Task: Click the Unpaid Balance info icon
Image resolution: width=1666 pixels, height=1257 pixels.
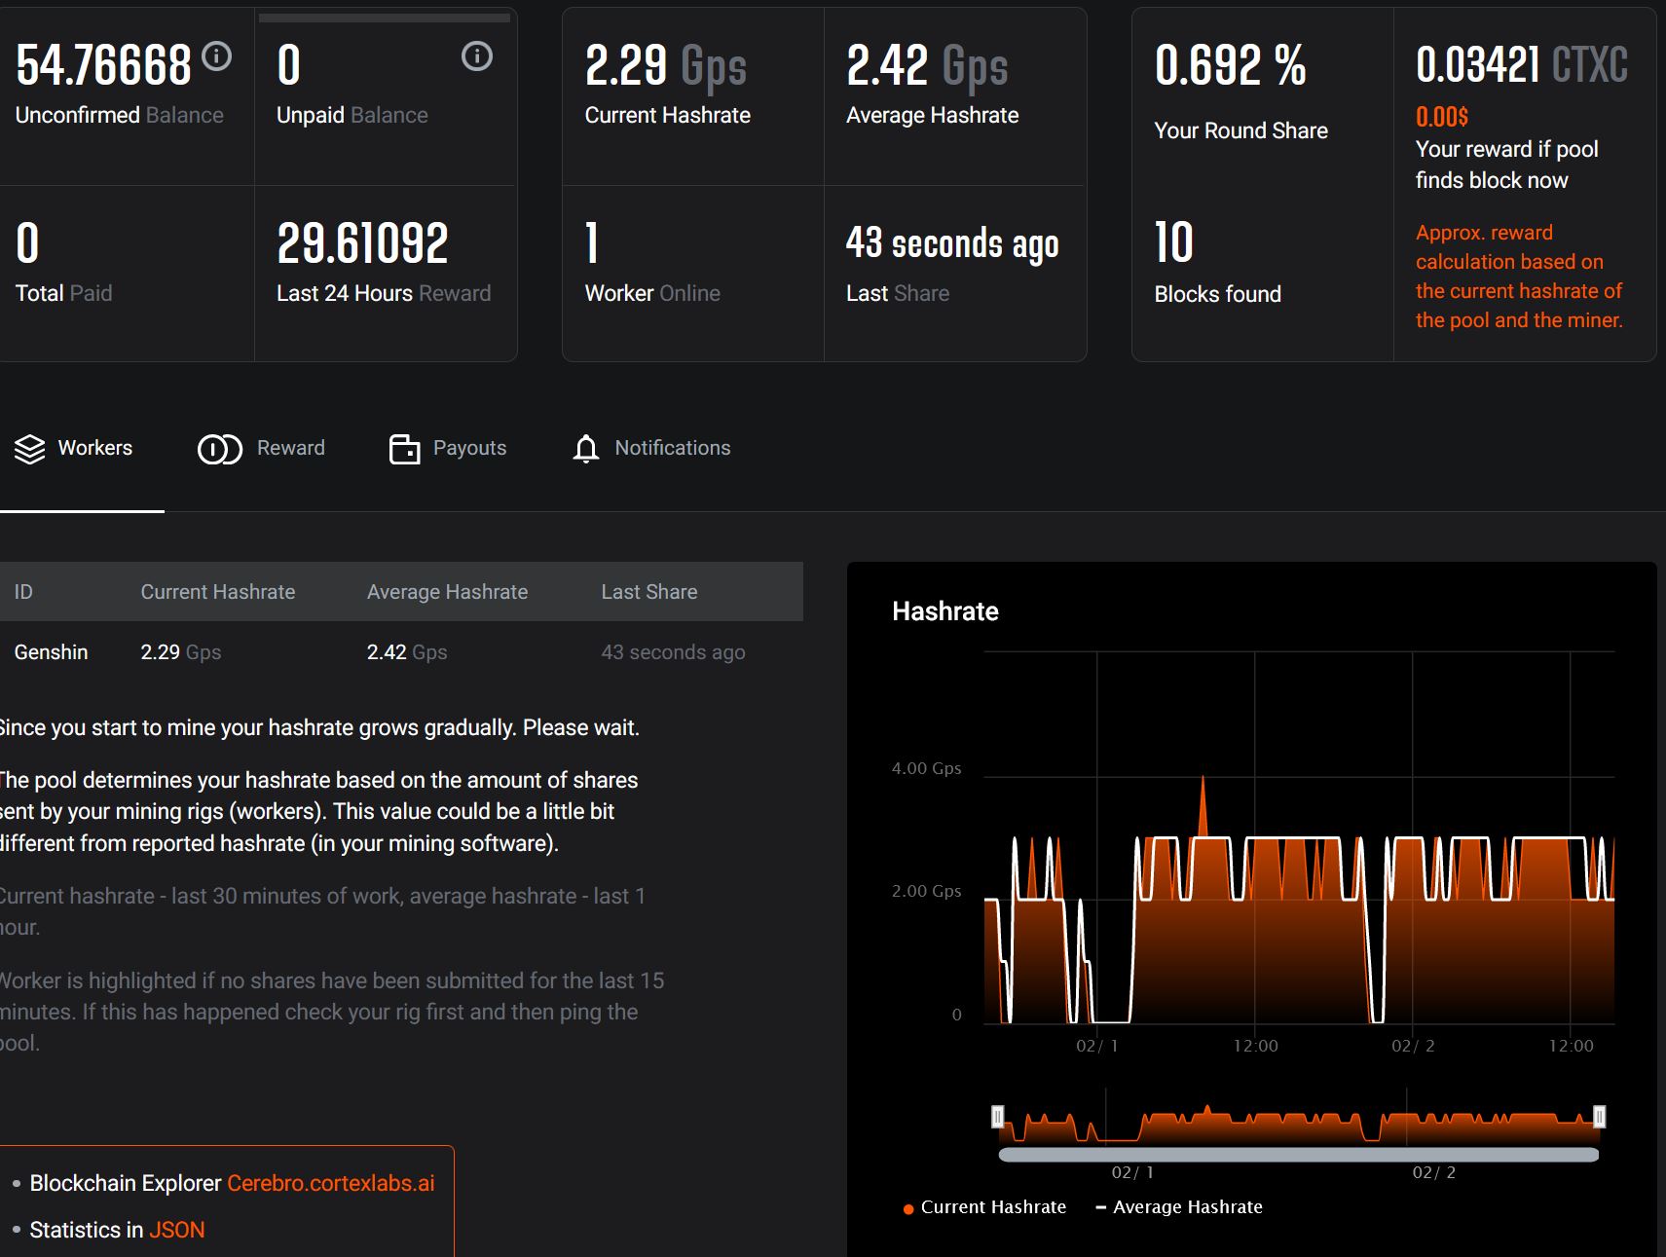Action: point(476,56)
